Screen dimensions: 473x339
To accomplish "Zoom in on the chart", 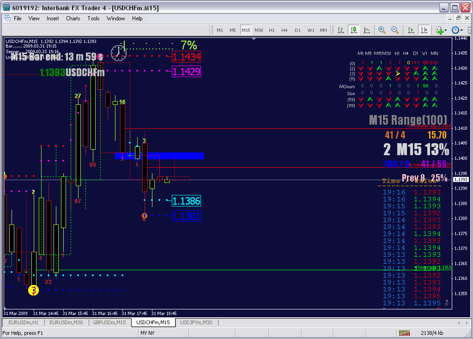I will (382, 30).
